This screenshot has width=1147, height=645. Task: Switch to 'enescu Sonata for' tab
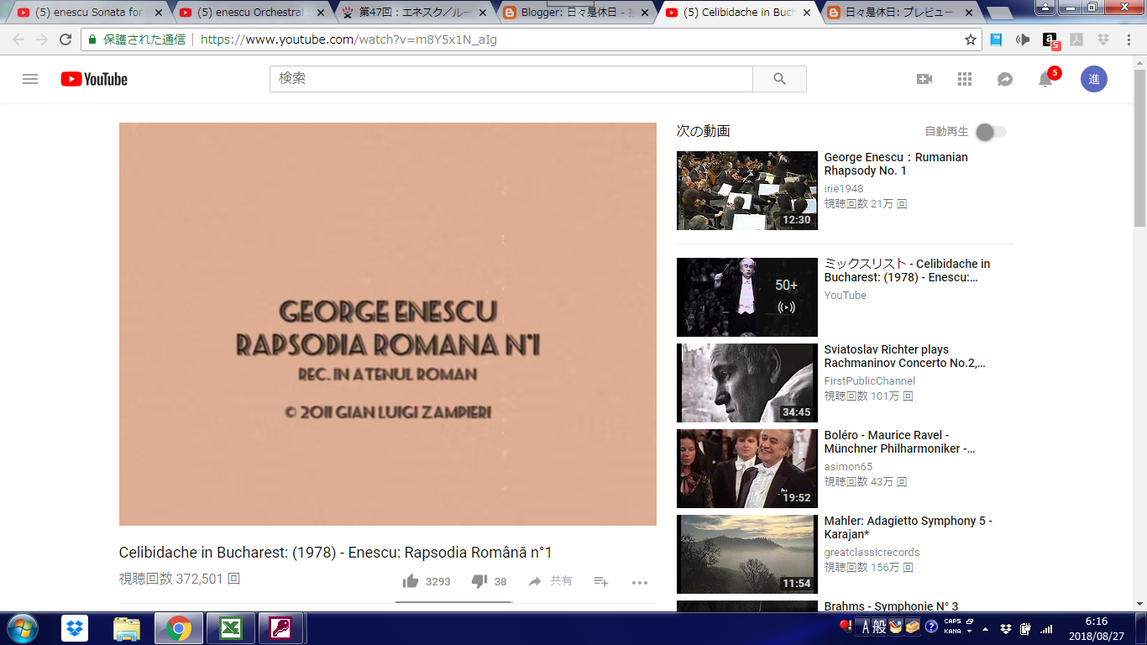[88, 13]
